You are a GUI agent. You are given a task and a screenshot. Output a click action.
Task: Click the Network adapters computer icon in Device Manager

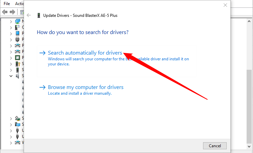pyautogui.click(x=18, y=21)
